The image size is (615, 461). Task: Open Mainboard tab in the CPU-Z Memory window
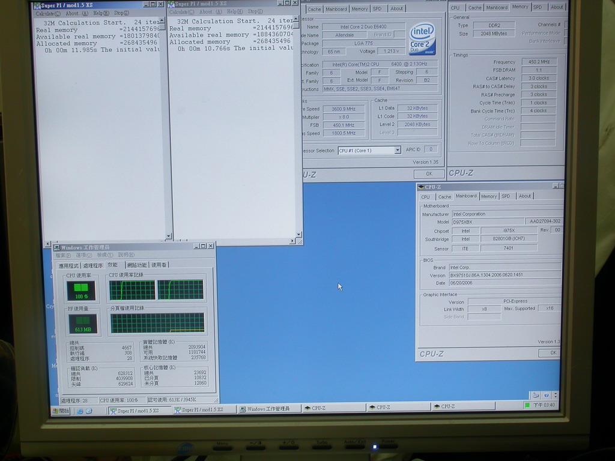497,7
